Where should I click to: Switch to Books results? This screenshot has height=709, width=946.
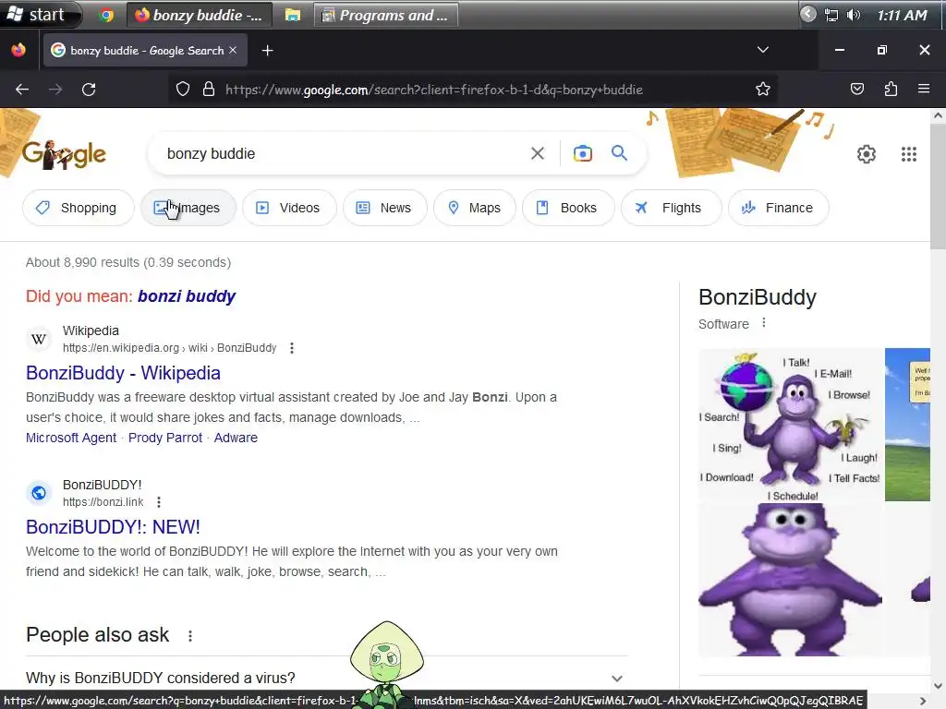[x=568, y=208]
